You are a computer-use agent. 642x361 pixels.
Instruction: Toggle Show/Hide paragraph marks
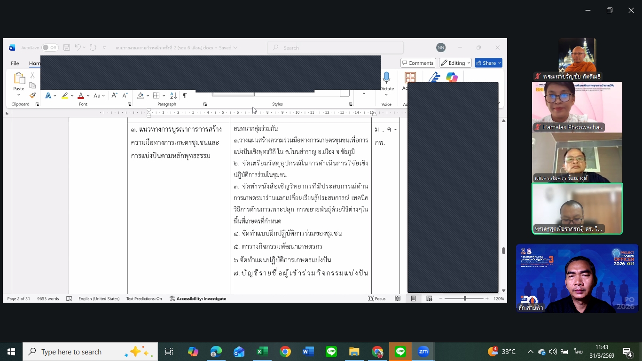pos(185,95)
